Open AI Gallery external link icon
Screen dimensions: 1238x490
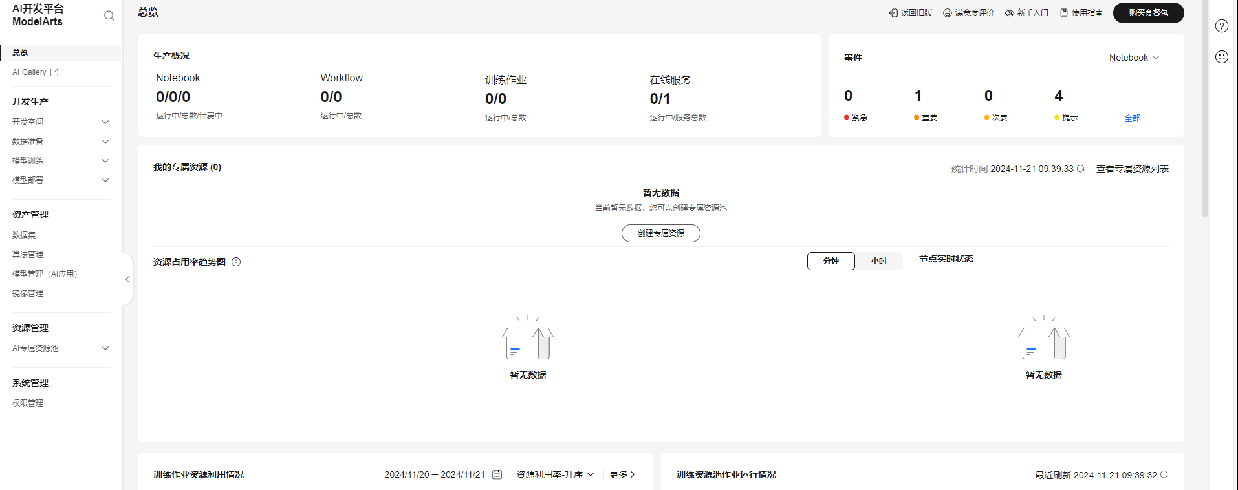coord(54,72)
